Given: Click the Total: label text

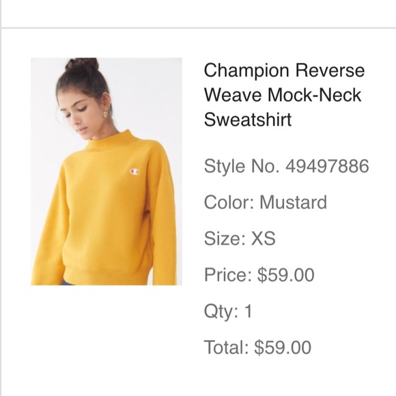Looking at the screenshot, I should tap(226, 348).
